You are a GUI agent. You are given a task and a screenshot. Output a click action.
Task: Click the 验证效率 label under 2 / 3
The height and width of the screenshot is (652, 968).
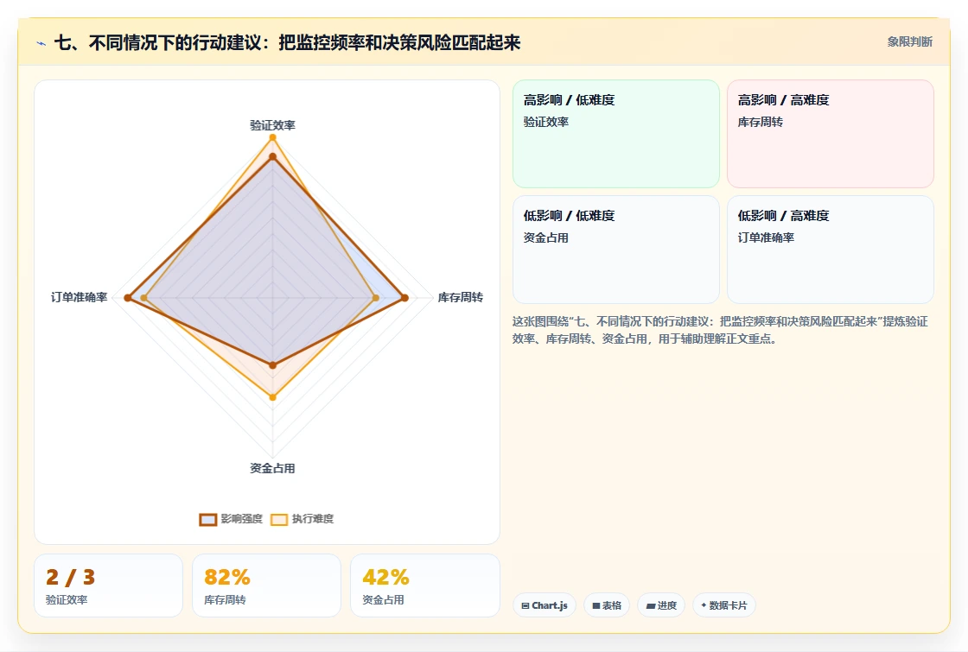coord(67,599)
